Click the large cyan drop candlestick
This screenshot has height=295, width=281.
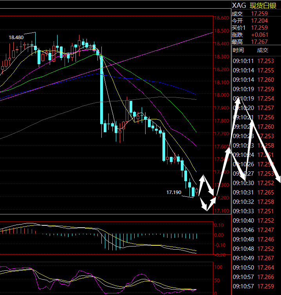click(102, 89)
